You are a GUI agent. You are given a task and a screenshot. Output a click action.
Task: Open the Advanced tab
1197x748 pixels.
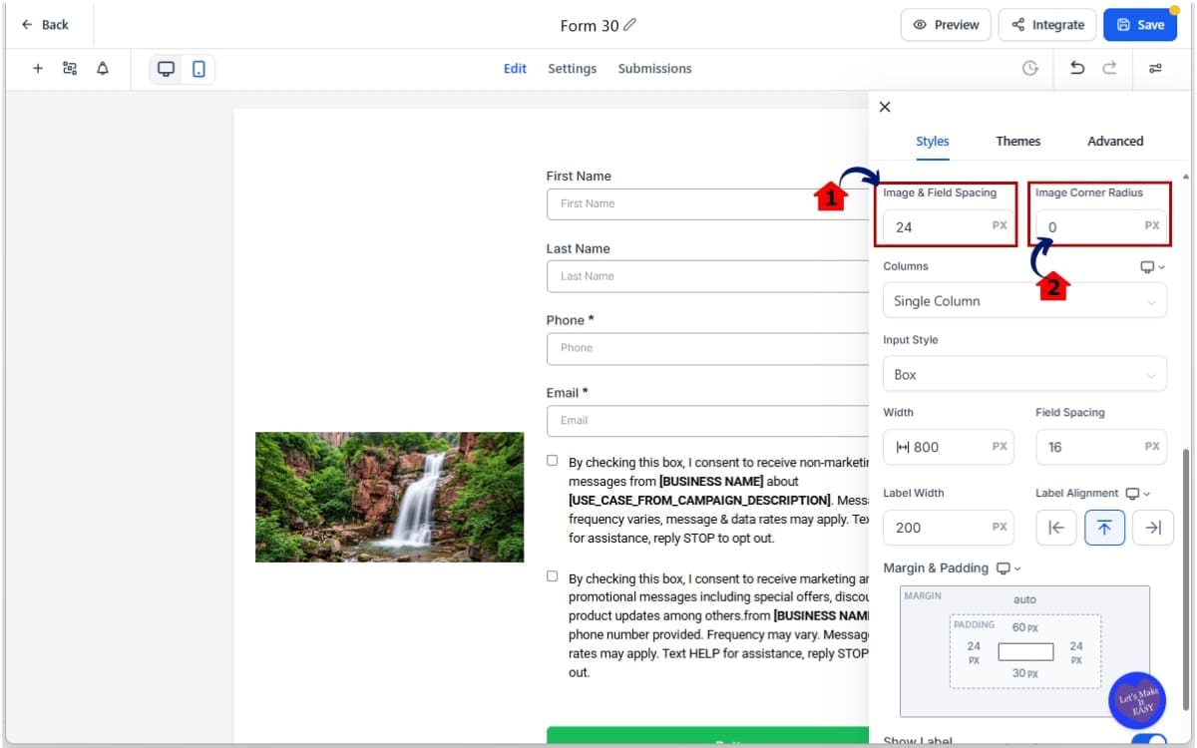point(1114,141)
